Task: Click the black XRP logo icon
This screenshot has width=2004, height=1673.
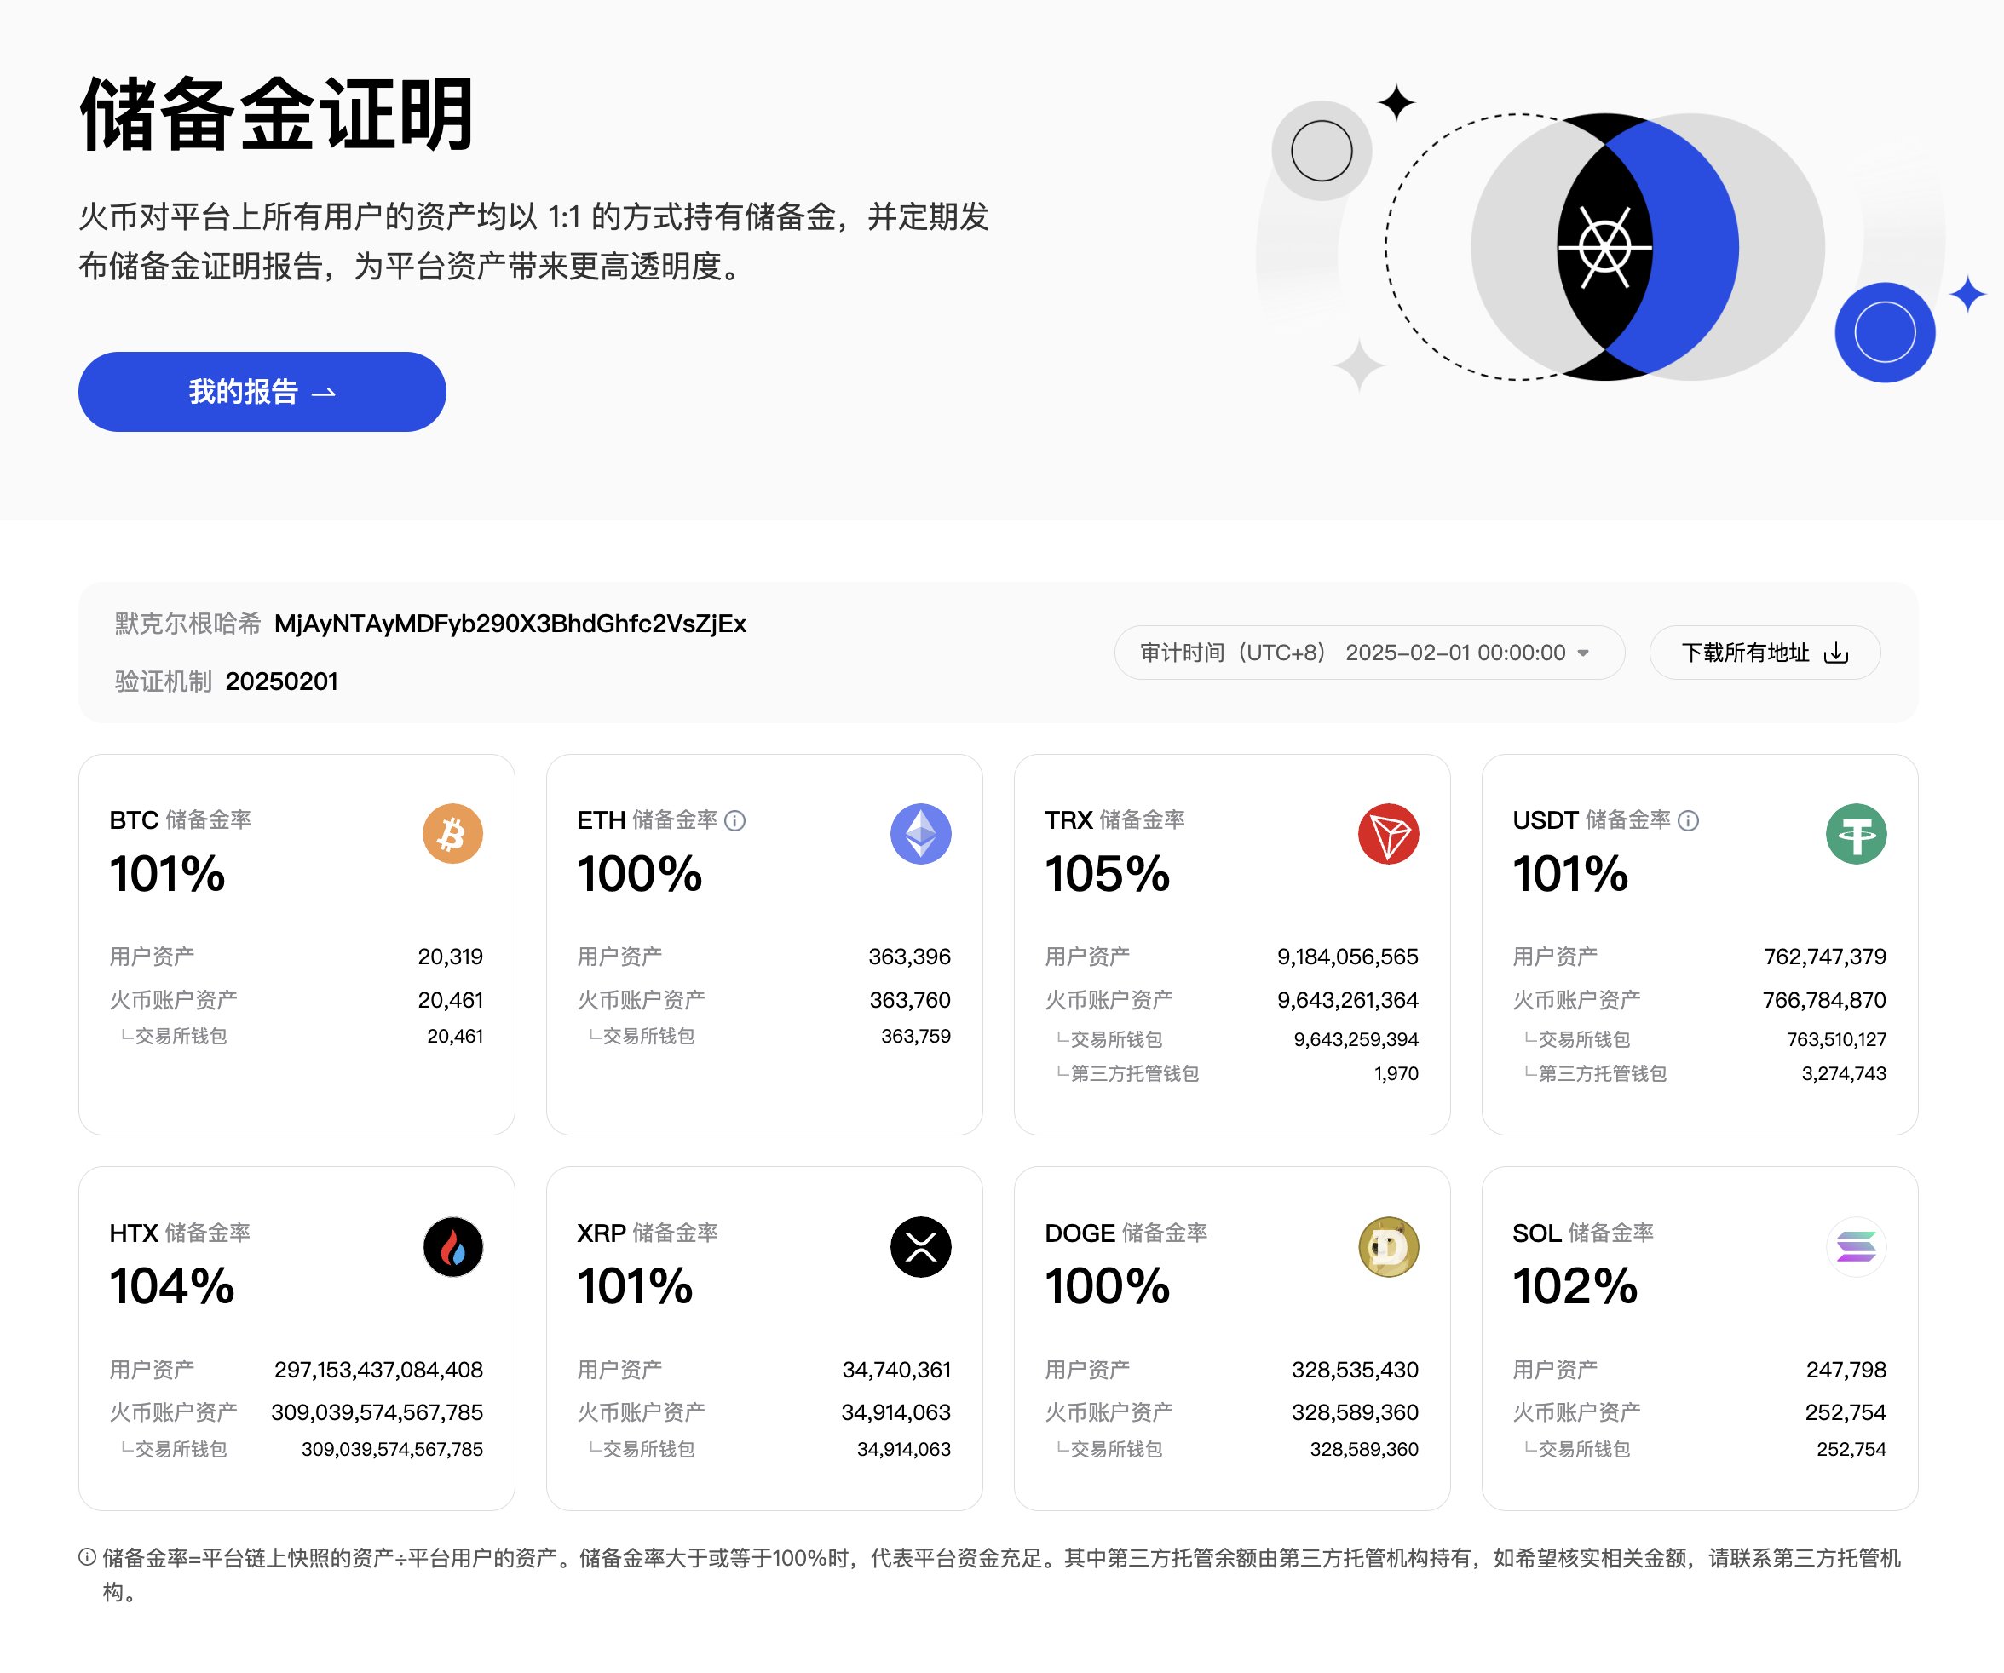Action: [920, 1246]
